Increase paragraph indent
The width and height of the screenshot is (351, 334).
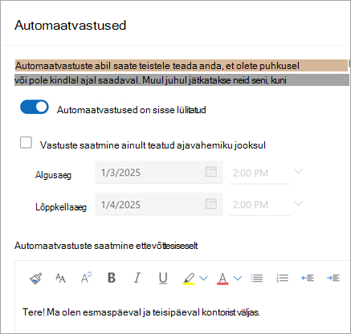pos(333,278)
